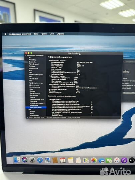Open Информация о системе app menu

point(20,34)
